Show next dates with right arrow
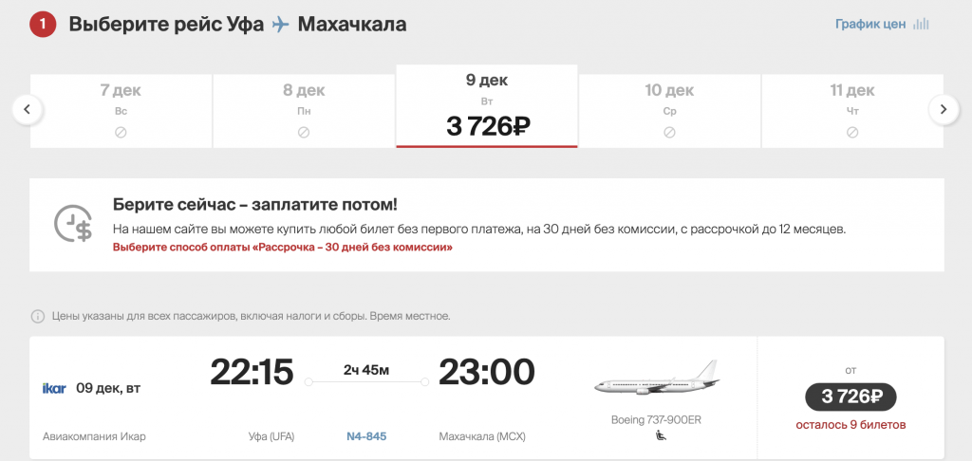 tap(944, 110)
